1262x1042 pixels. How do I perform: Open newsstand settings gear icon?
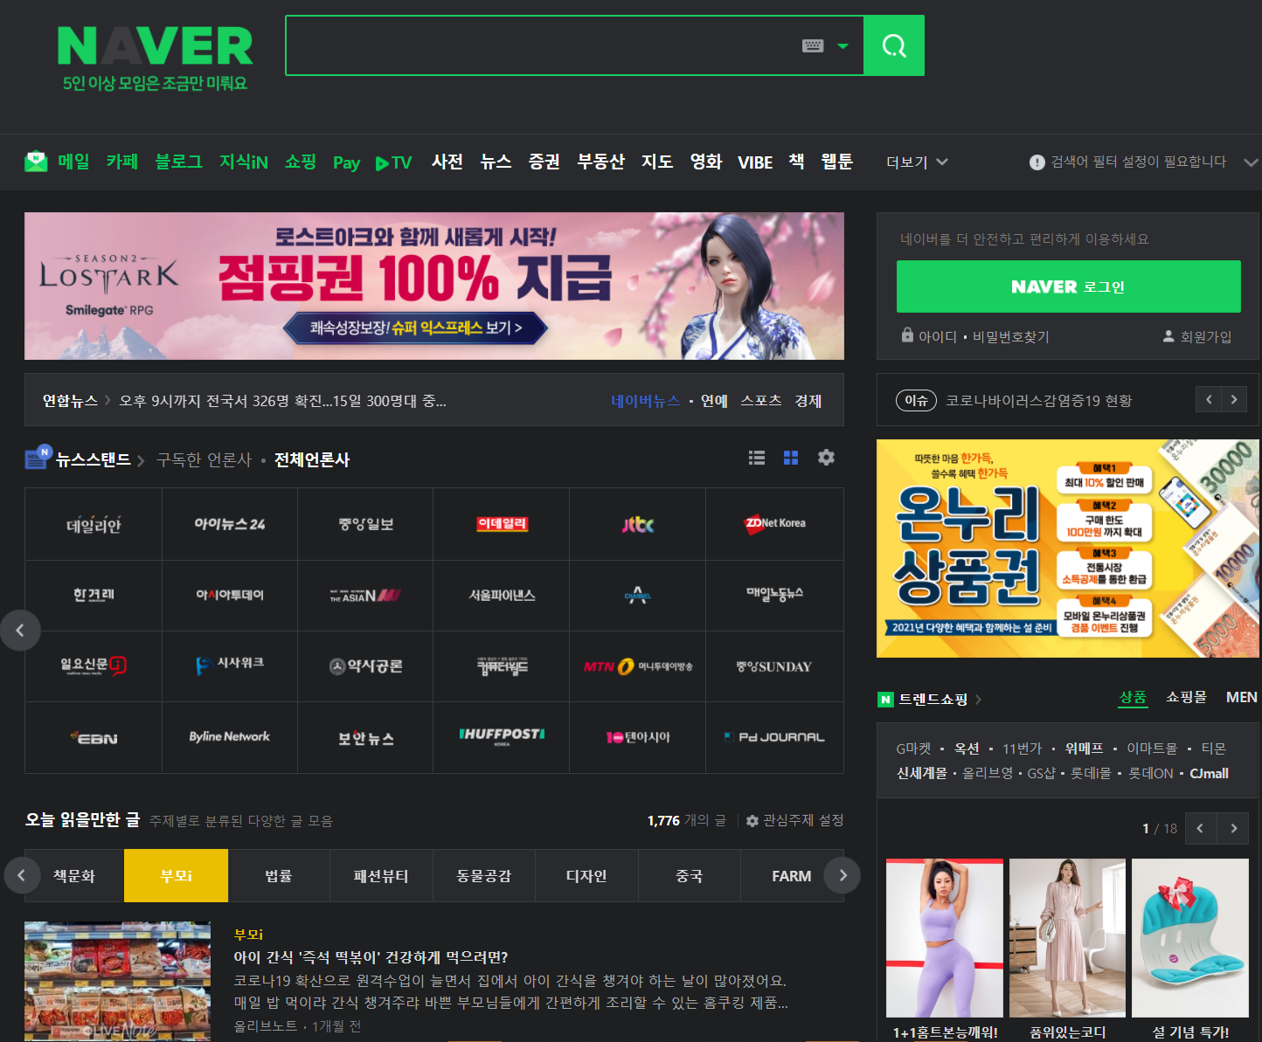pyautogui.click(x=826, y=457)
